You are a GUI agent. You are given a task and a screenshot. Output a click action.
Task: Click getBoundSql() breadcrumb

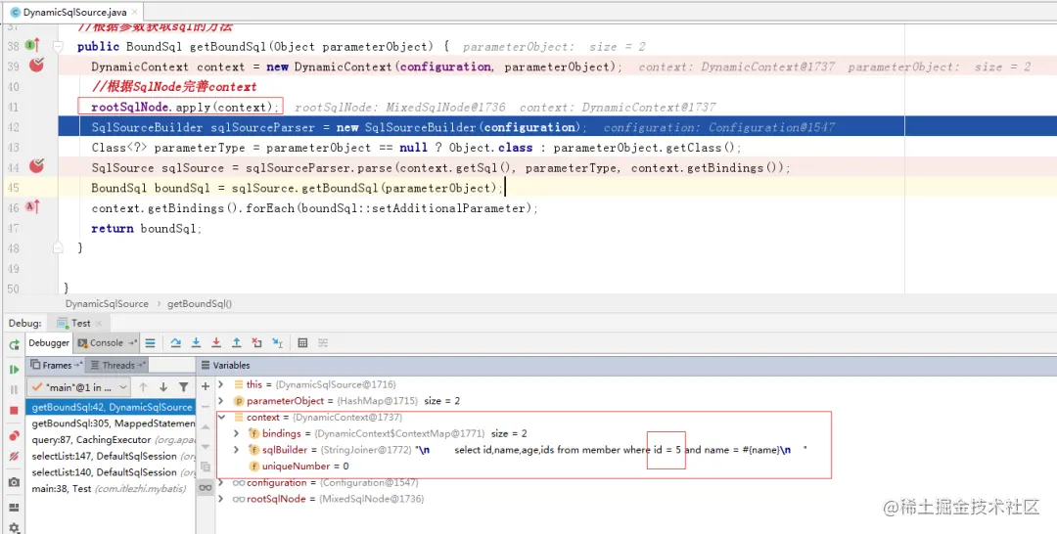click(200, 304)
